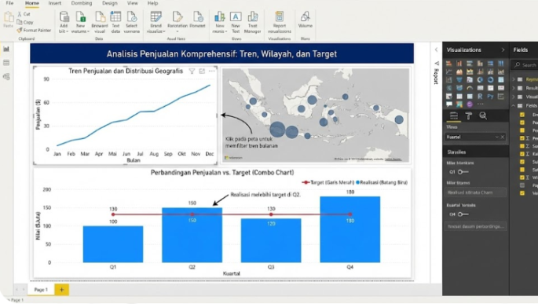
Task: Select the Q&A speech bubble visual icon
Action: coord(449,104)
